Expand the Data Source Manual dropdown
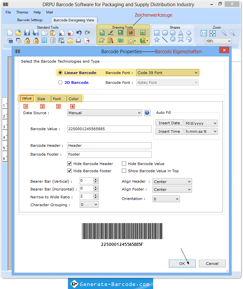The width and height of the screenshot is (243, 289). coord(105,113)
